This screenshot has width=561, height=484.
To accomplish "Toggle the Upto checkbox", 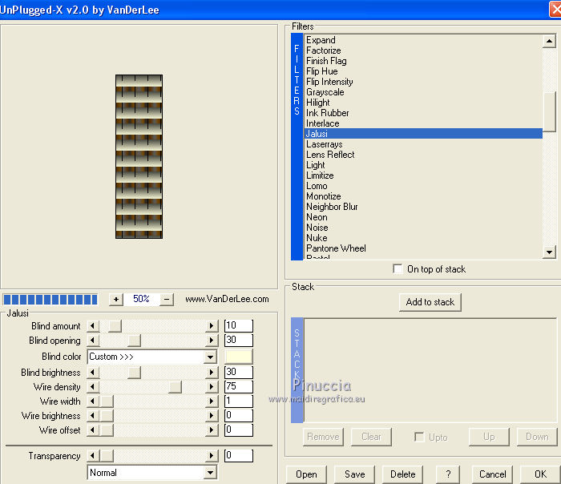I will click(x=419, y=437).
